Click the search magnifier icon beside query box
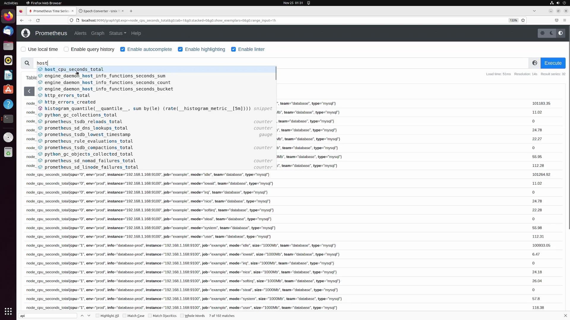 (x=27, y=63)
